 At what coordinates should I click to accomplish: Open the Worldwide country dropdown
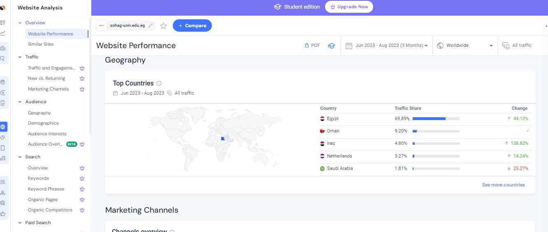pyautogui.click(x=465, y=46)
